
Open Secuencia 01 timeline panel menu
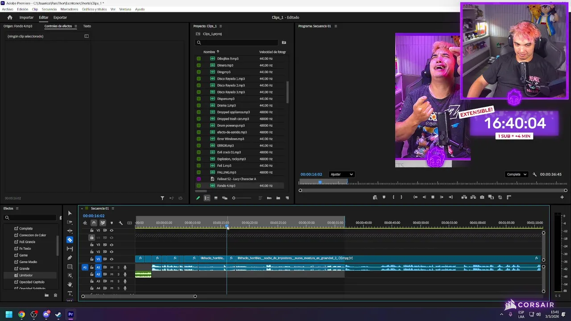pyautogui.click(x=113, y=208)
